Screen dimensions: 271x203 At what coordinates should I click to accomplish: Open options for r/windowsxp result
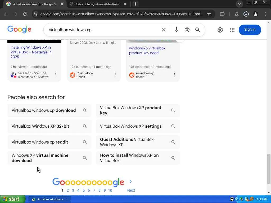174,75
